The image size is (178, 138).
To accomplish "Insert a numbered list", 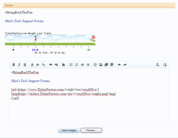I will 77,65.
